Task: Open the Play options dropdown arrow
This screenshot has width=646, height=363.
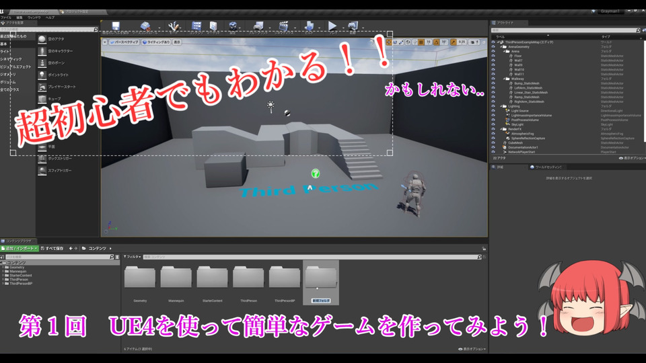Action: coord(343,28)
